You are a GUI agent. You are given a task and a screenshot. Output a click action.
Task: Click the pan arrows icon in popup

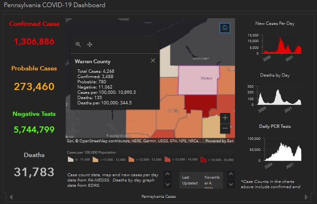(x=90, y=45)
